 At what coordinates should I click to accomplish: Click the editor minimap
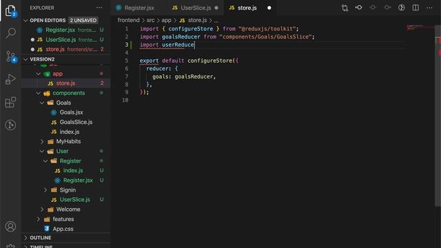pyautogui.click(x=420, y=28)
